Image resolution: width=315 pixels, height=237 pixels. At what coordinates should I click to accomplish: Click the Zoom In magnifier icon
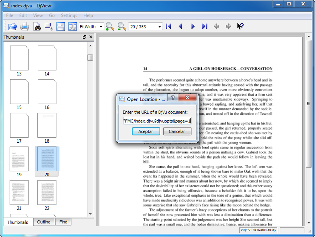[110, 27]
